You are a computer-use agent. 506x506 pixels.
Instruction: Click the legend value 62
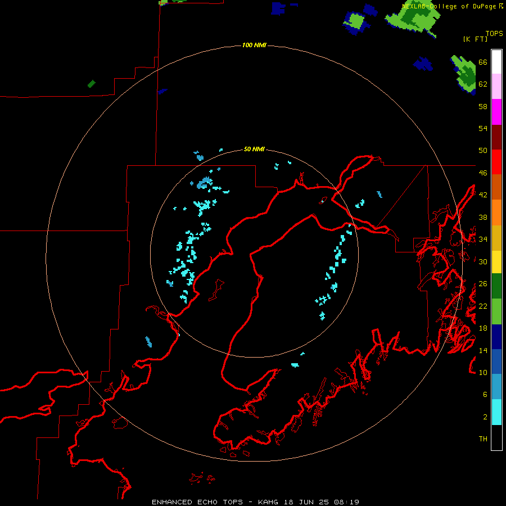tap(483, 84)
